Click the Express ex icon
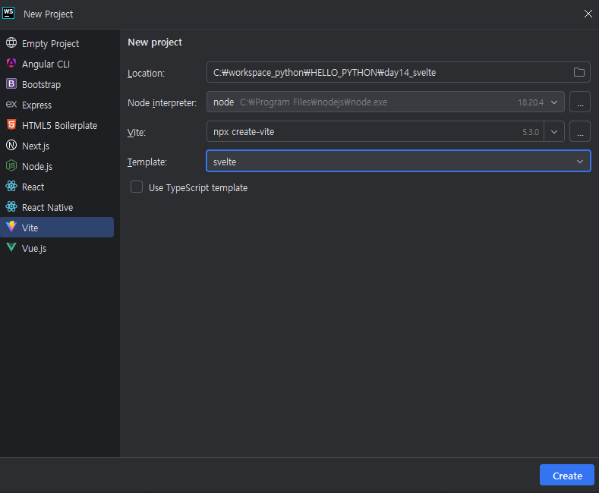 (x=11, y=104)
